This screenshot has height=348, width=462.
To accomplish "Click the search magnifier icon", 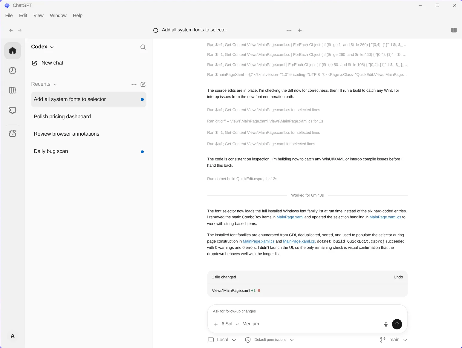I will click(143, 47).
